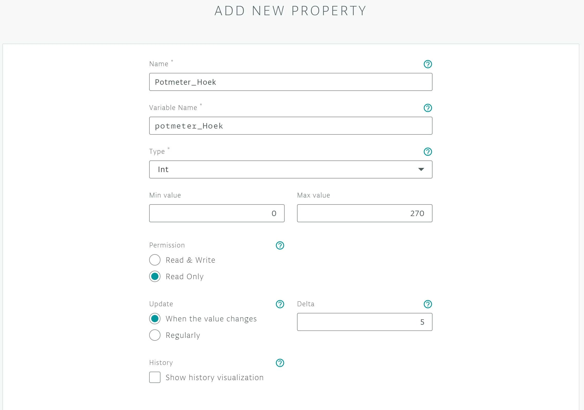Select Read & Write permission
The width and height of the screenshot is (584, 410).
click(x=155, y=260)
